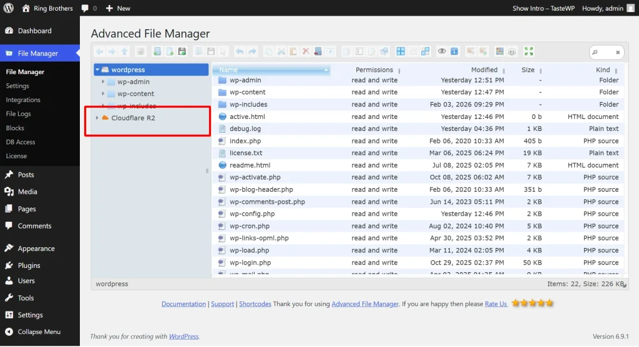Viewport: 639px width, 347px height.
Task: Go to parent folder with up arrow
Action: (x=124, y=51)
